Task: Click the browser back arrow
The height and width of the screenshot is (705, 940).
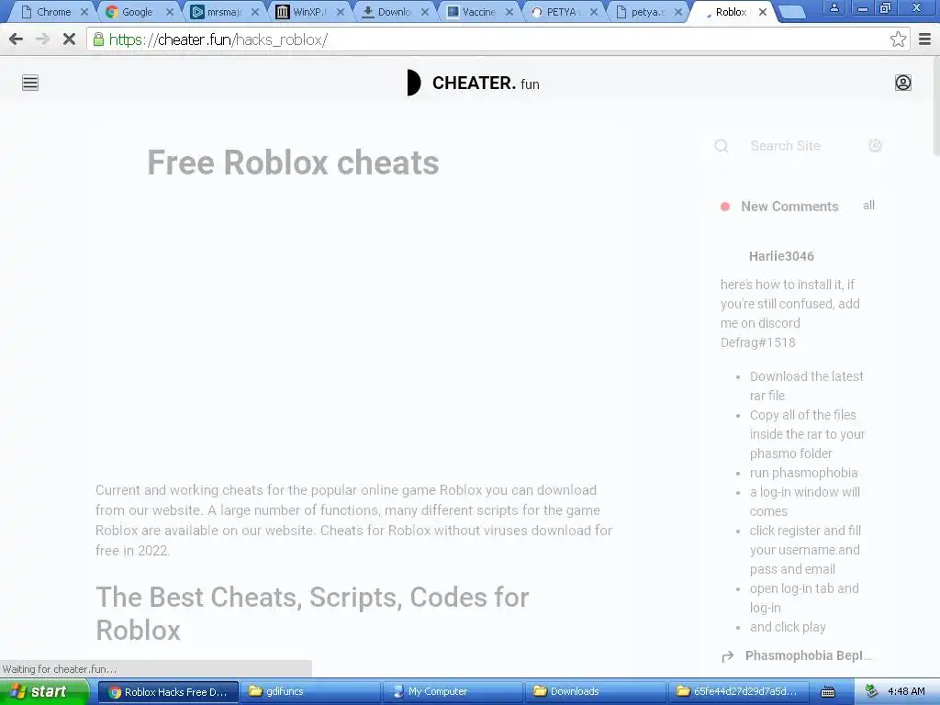Action: click(x=17, y=39)
